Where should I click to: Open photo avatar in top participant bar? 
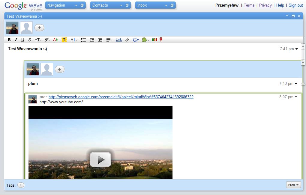point(12,28)
